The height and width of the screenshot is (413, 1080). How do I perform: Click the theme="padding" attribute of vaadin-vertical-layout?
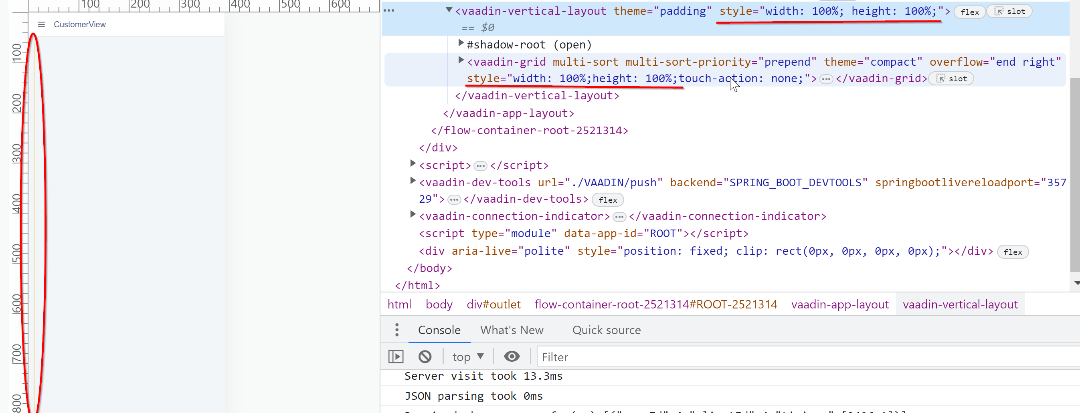click(x=662, y=11)
